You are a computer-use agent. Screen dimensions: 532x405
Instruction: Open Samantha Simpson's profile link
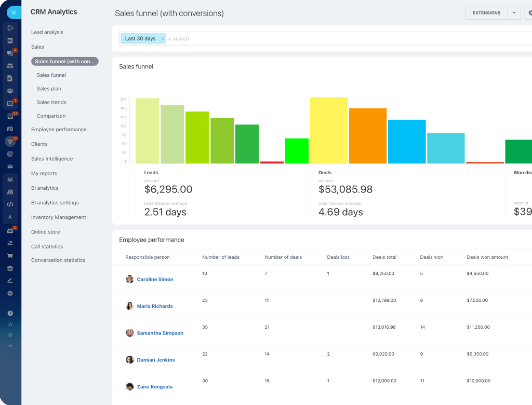(x=160, y=333)
